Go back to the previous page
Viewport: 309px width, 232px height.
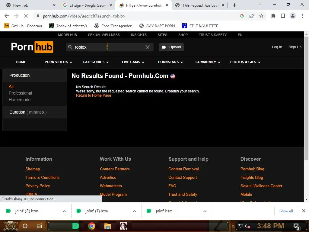pos(7,16)
